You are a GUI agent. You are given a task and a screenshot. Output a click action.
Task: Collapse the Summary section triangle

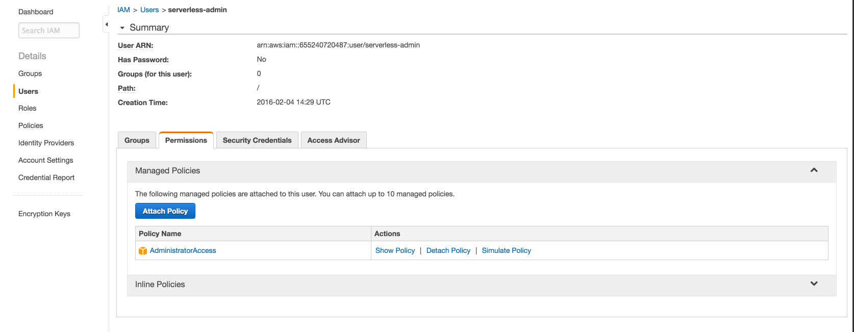point(122,28)
